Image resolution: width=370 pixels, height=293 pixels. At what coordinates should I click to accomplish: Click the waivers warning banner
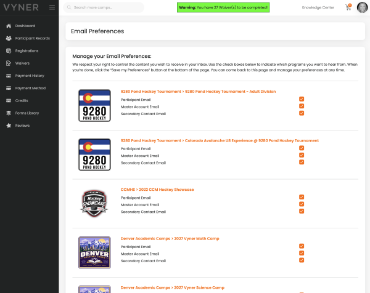223,7
